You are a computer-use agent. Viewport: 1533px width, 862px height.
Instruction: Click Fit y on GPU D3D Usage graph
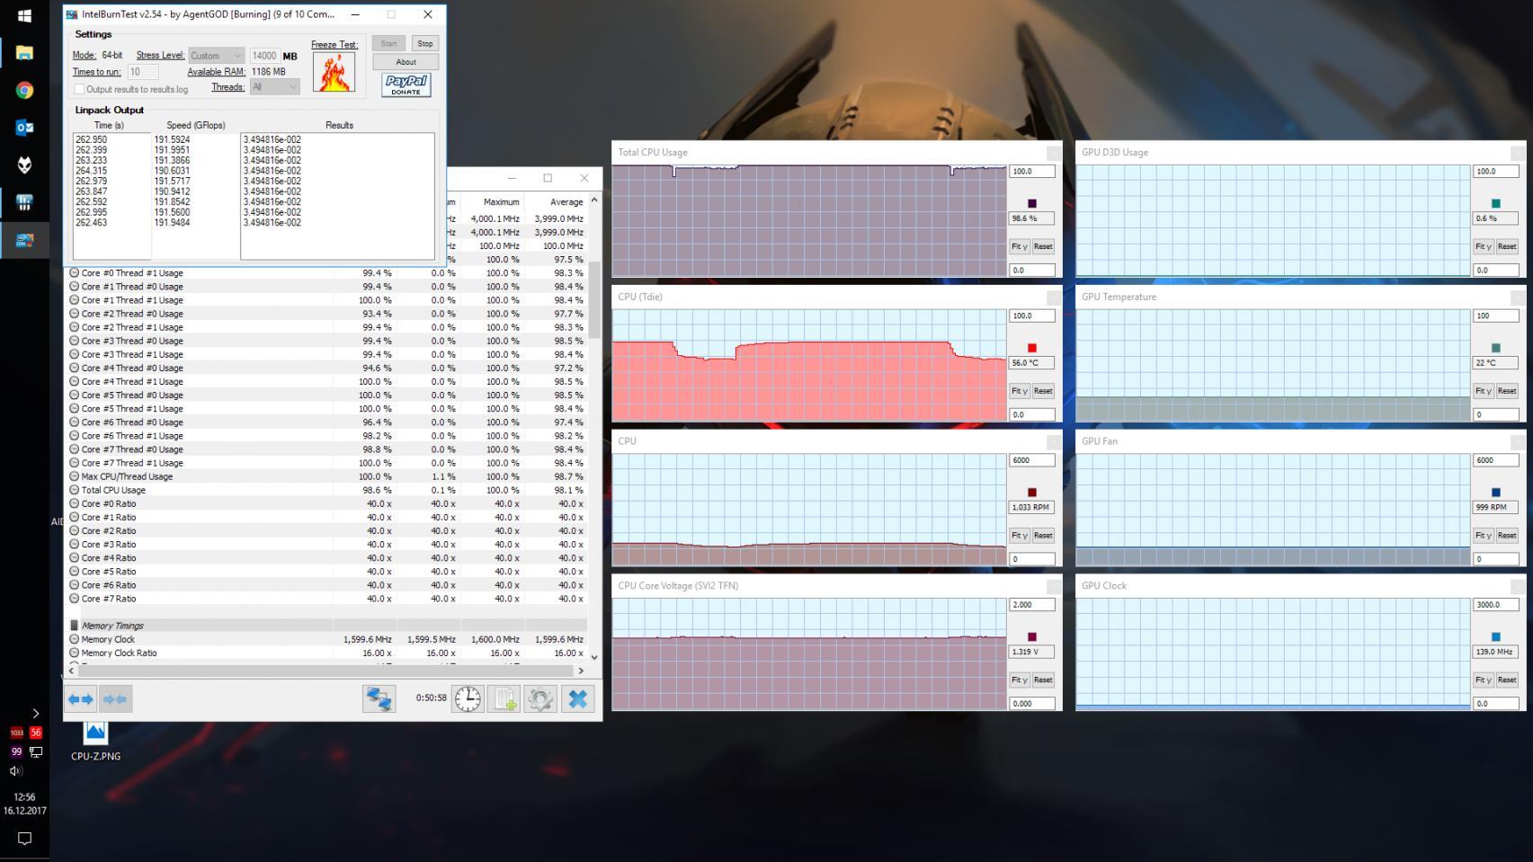[x=1483, y=246]
